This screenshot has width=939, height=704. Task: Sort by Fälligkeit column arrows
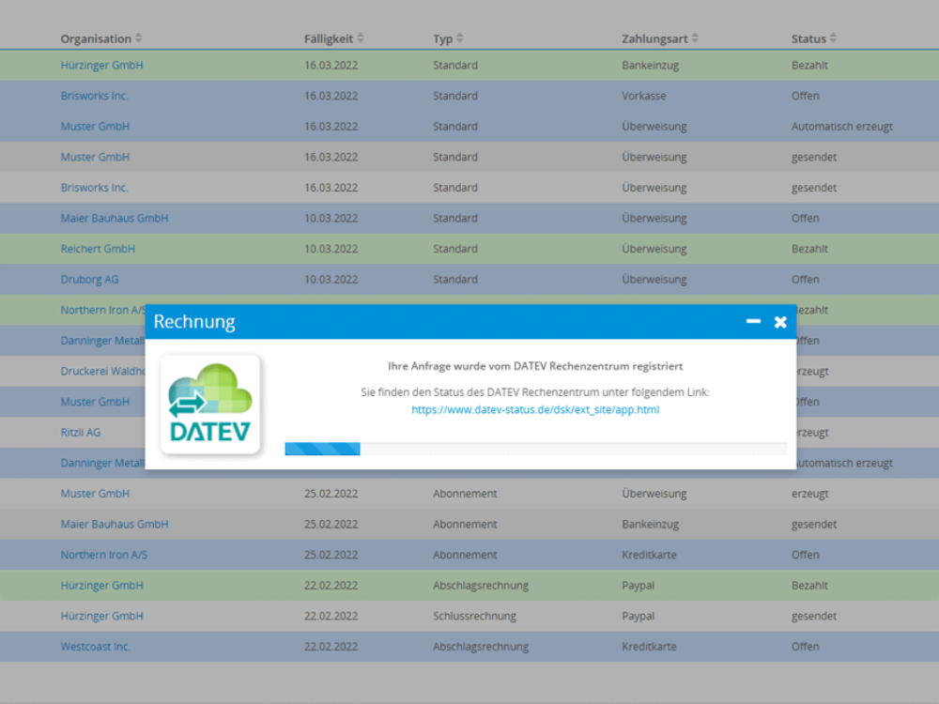tap(361, 38)
